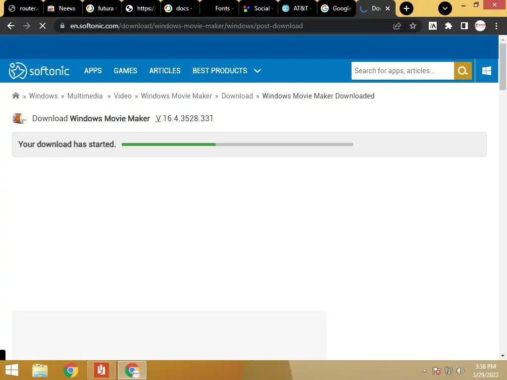Switch to the Social tab
The width and height of the screenshot is (507, 380).
258,8
